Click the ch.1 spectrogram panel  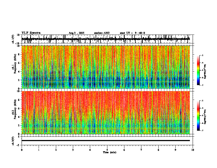click(106, 67)
